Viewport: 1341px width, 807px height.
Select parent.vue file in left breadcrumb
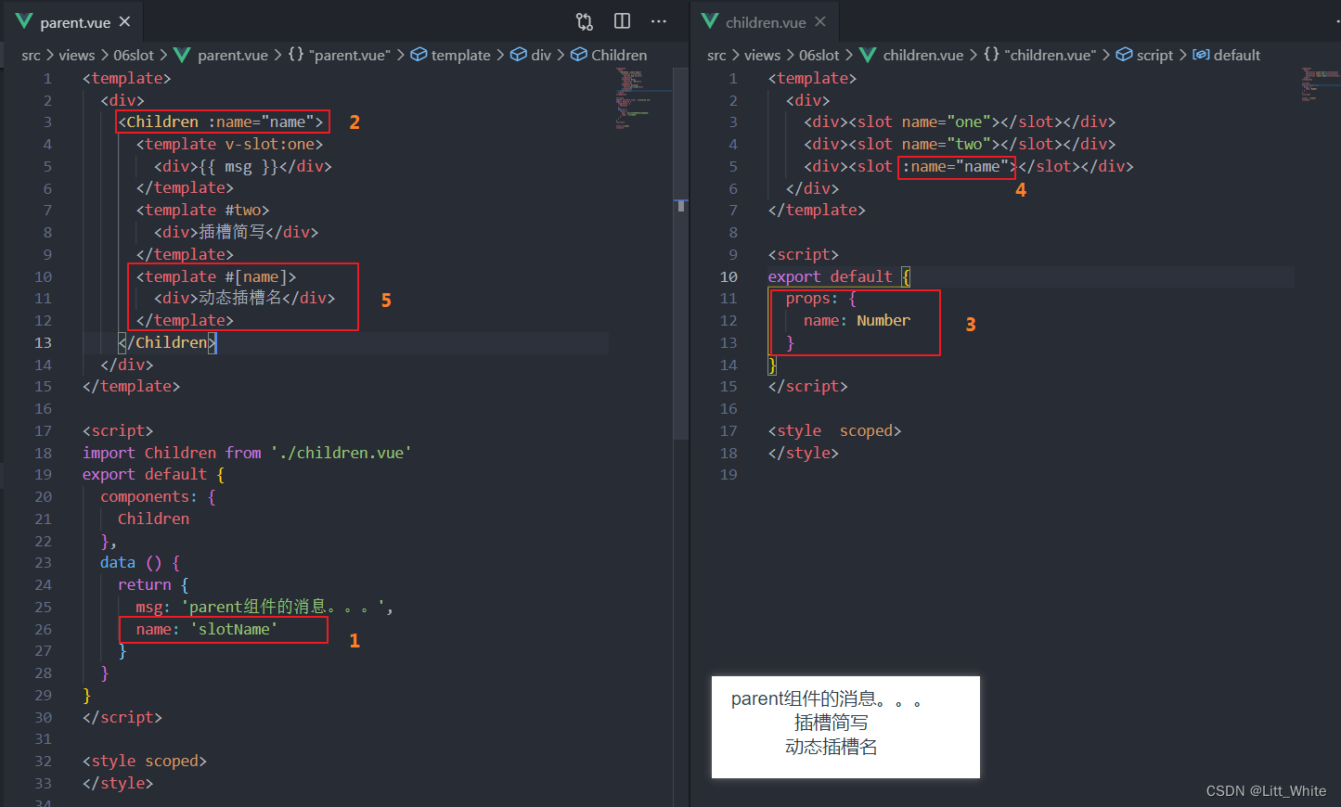[x=233, y=55]
